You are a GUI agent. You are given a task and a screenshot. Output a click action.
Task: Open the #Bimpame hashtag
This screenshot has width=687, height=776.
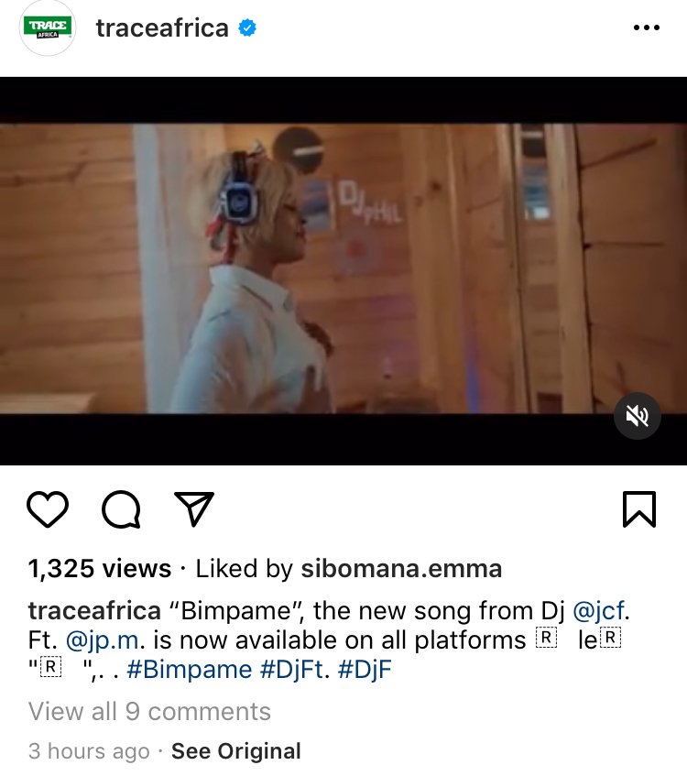point(189,670)
